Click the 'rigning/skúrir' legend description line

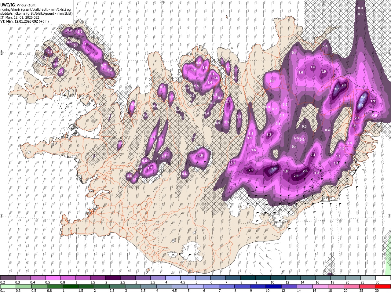point(36,9)
